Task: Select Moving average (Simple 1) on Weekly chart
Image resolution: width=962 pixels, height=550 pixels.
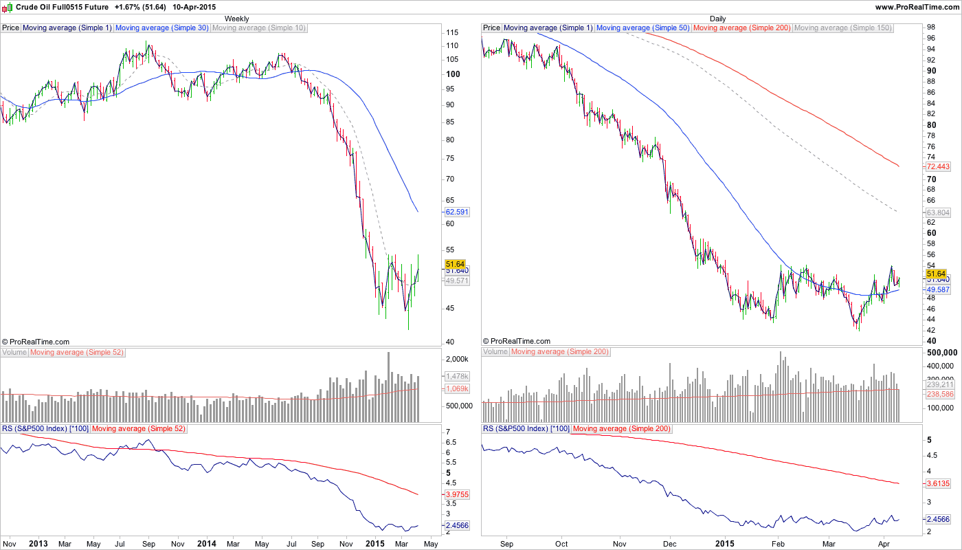Action: coord(67,28)
